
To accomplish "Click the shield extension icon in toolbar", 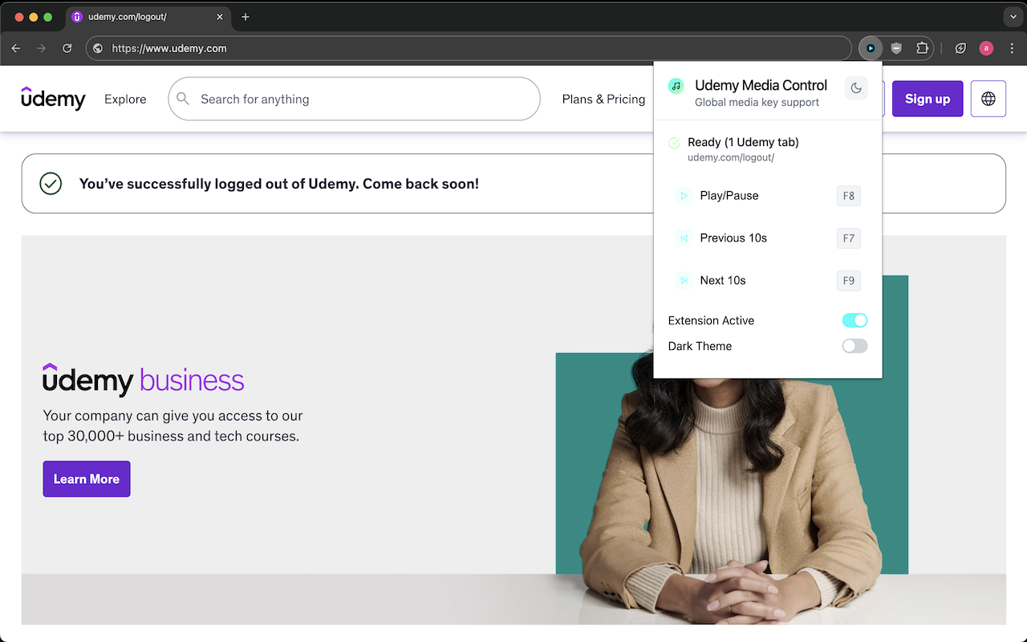I will click(896, 48).
